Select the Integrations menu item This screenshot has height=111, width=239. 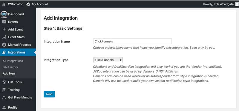(x=18, y=52)
